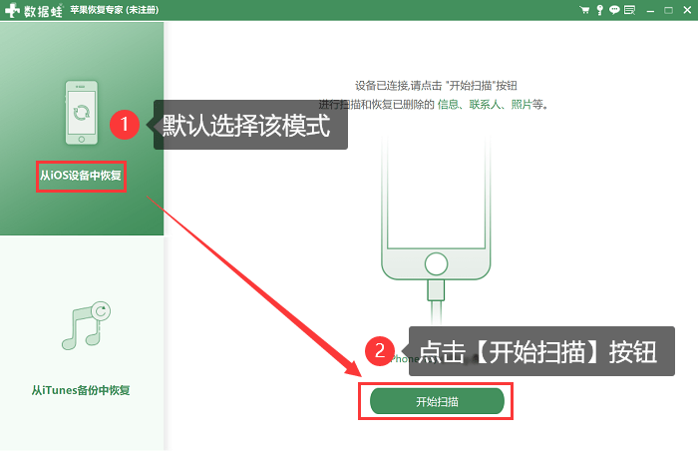Viewport: 698px width, 451px height.
Task: Close the 苹果恢复专家 window
Action: (687, 10)
